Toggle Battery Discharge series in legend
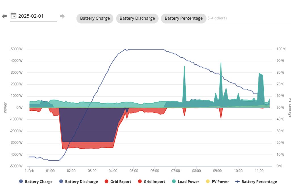The width and height of the screenshot is (291, 186). click(x=81, y=181)
